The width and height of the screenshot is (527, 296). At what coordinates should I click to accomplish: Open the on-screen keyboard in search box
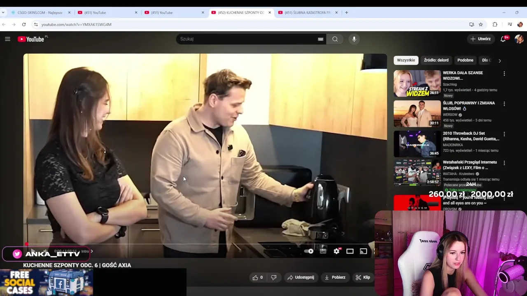point(320,39)
